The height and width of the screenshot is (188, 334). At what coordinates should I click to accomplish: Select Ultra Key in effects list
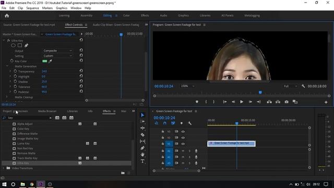click(23, 163)
